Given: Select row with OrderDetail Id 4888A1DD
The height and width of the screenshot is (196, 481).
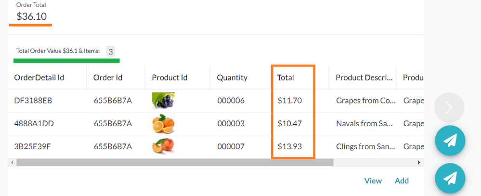Looking at the screenshot, I should point(215,124).
